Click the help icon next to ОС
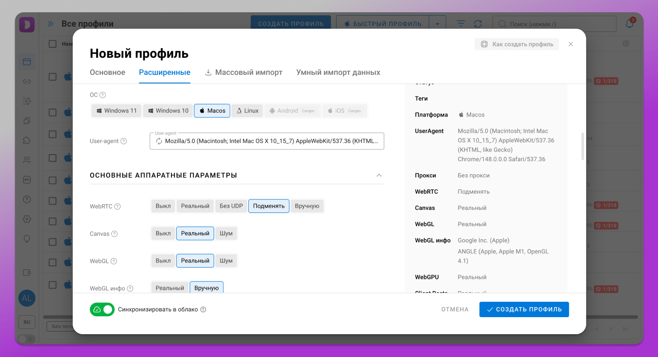This screenshot has height=357, width=658. coord(103,95)
